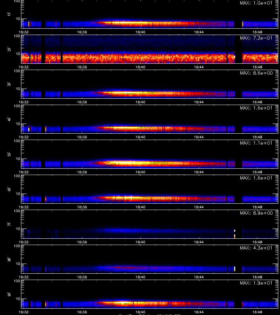
Task: Click the 10 y-axis label of panel 9F
Action: (18, 299)
